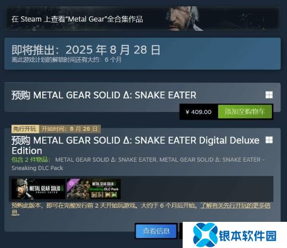The image size is (287, 248).
Task: Click the 预购 METAL GEAR SOLID Δ: SNAKE EATER title
Action: (x=104, y=95)
